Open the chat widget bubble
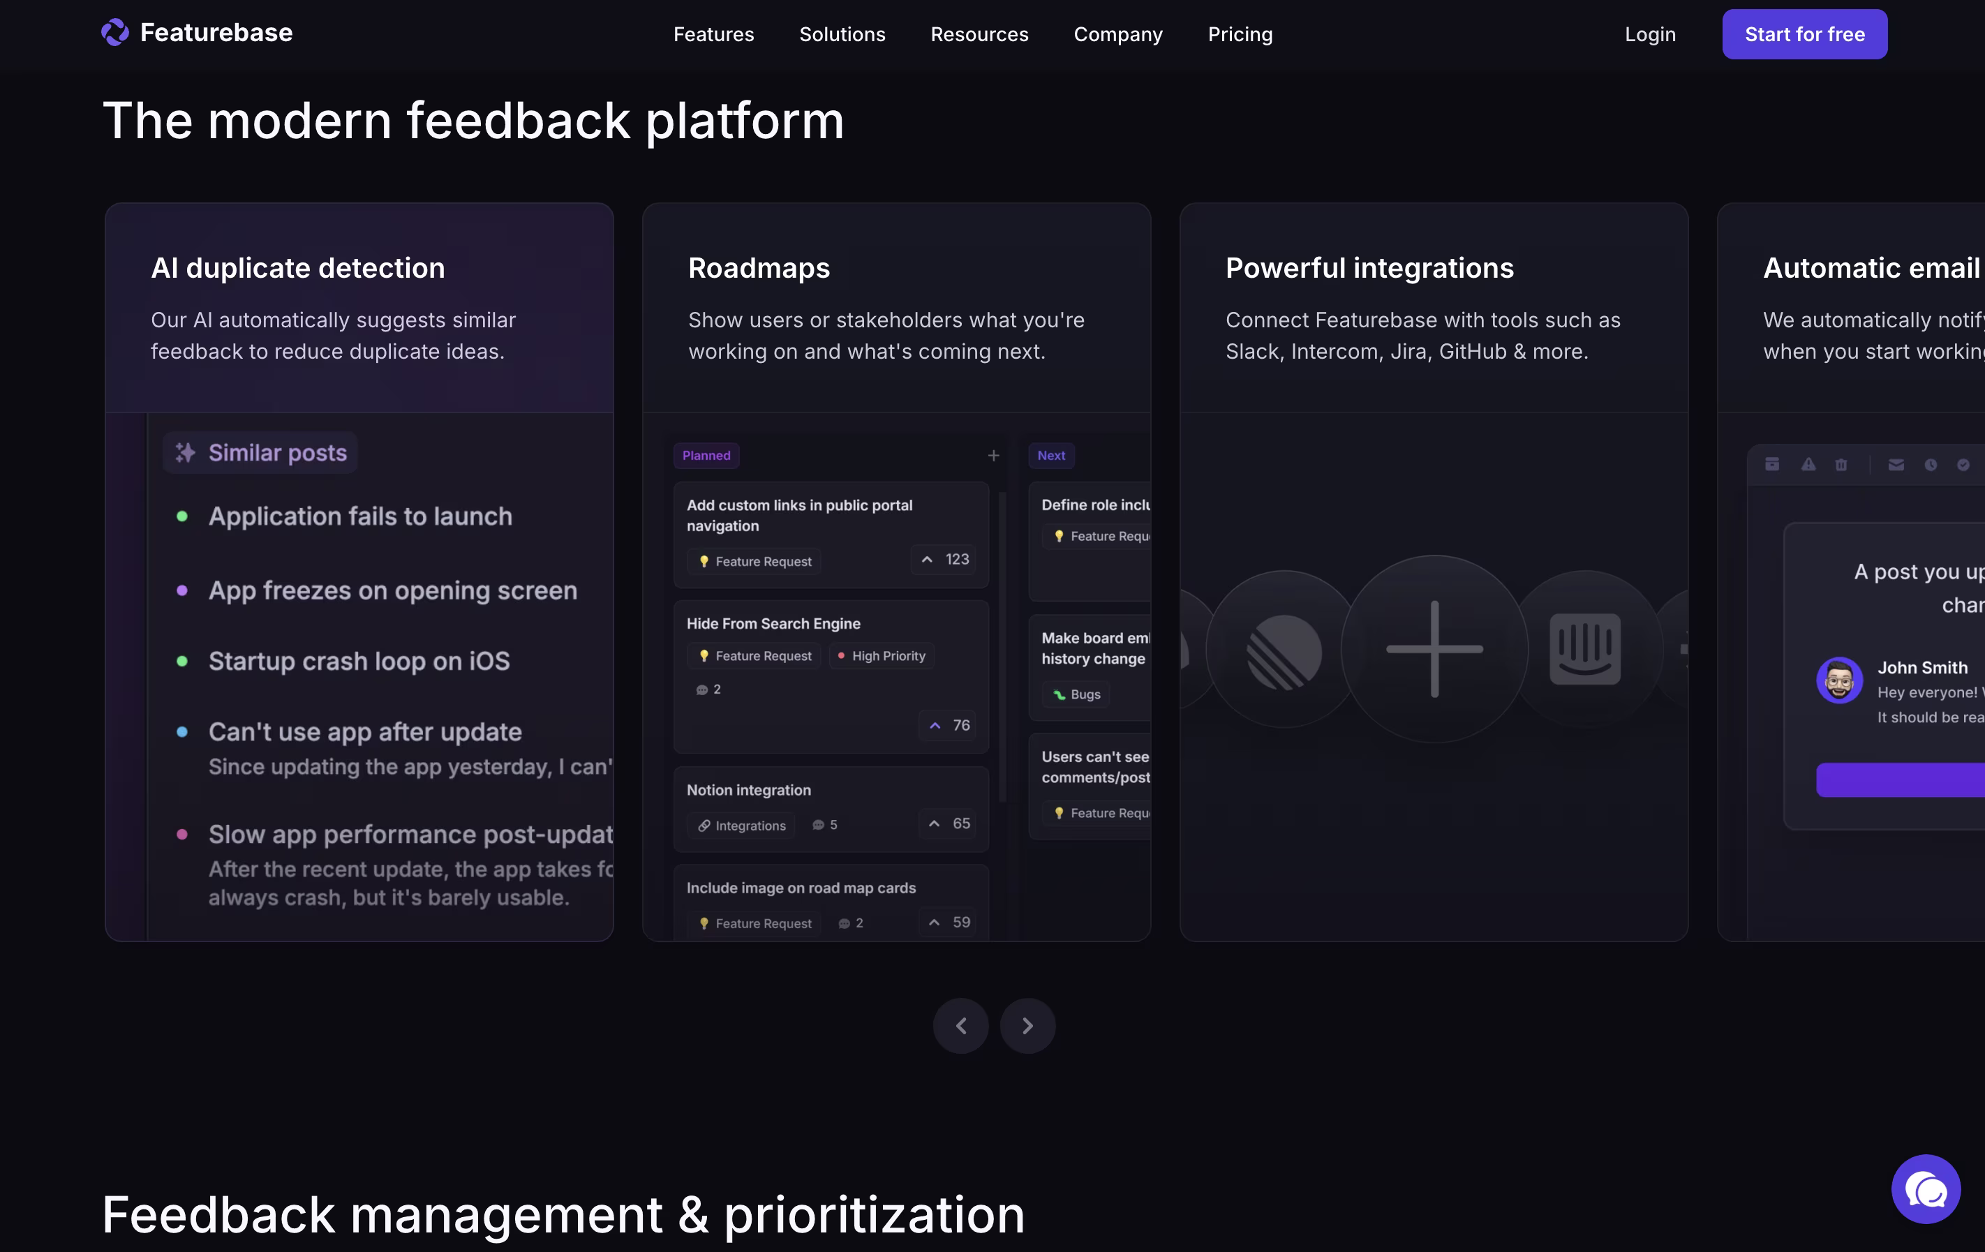The width and height of the screenshot is (1985, 1252). click(1926, 1189)
